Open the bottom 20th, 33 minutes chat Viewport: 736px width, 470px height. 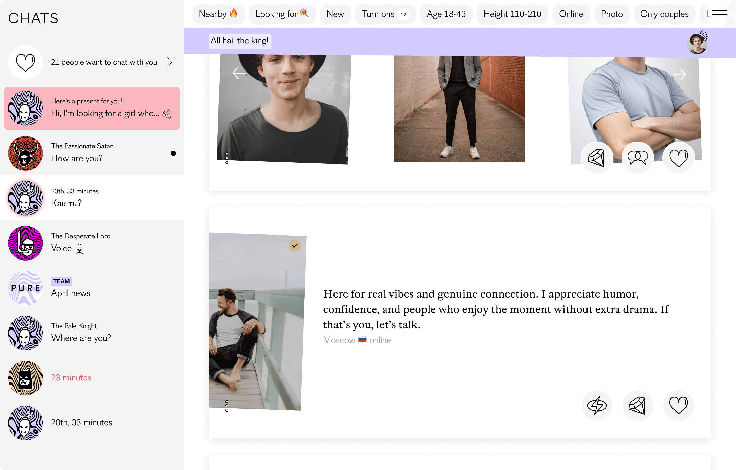click(92, 423)
